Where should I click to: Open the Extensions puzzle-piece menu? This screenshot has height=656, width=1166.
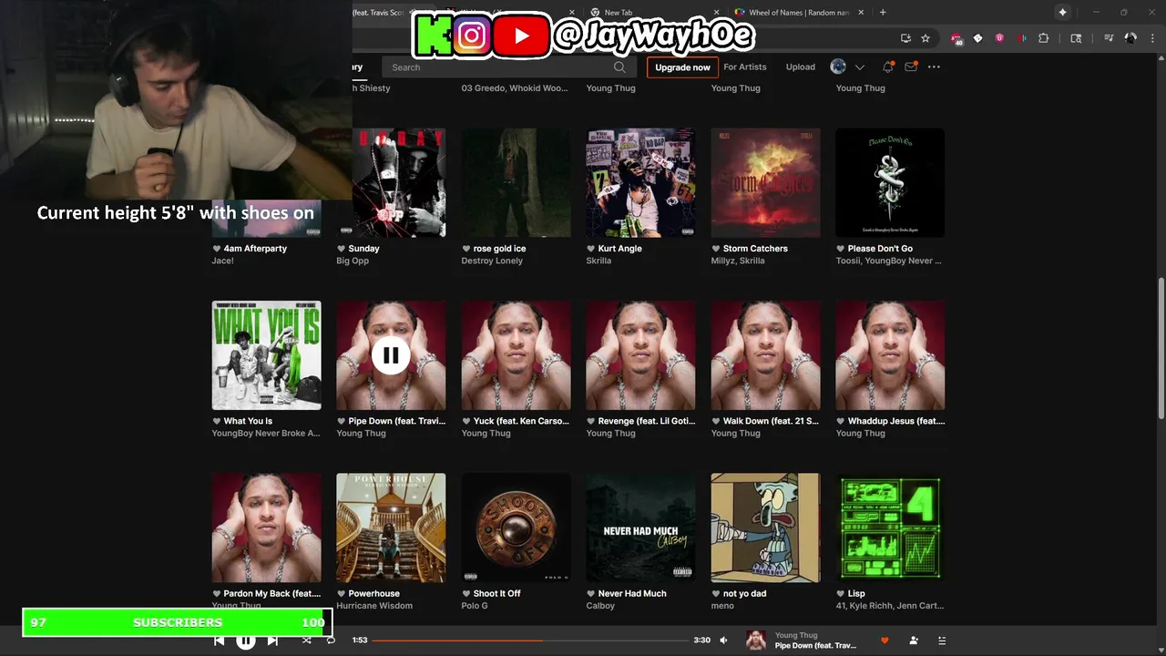[x=1044, y=38]
